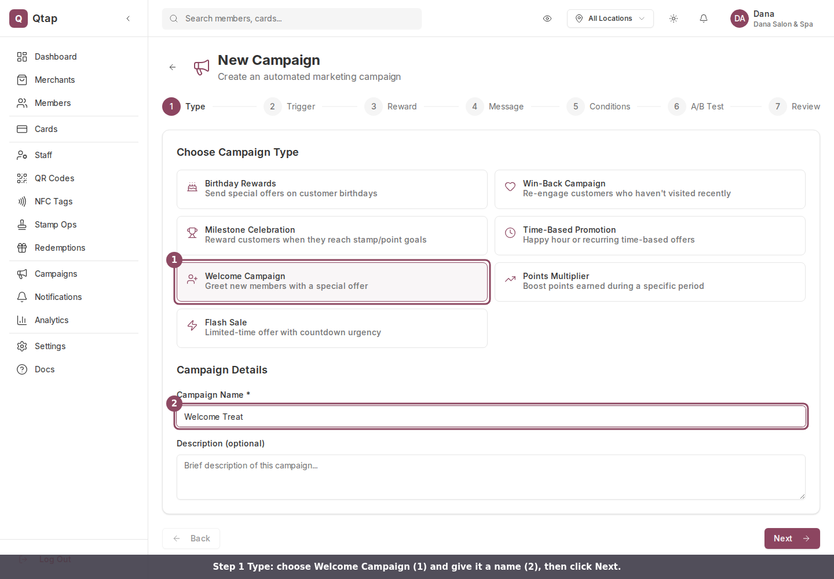Image resolution: width=834 pixels, height=579 pixels.
Task: Click the DA user avatar
Action: click(x=740, y=19)
